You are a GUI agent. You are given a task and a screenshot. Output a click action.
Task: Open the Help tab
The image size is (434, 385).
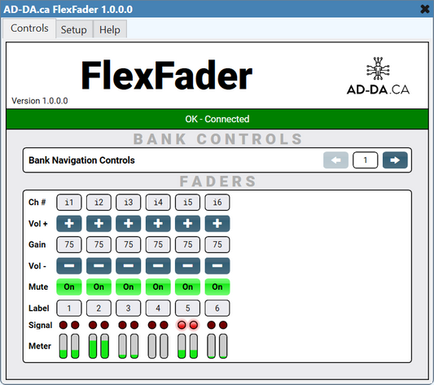click(x=110, y=29)
